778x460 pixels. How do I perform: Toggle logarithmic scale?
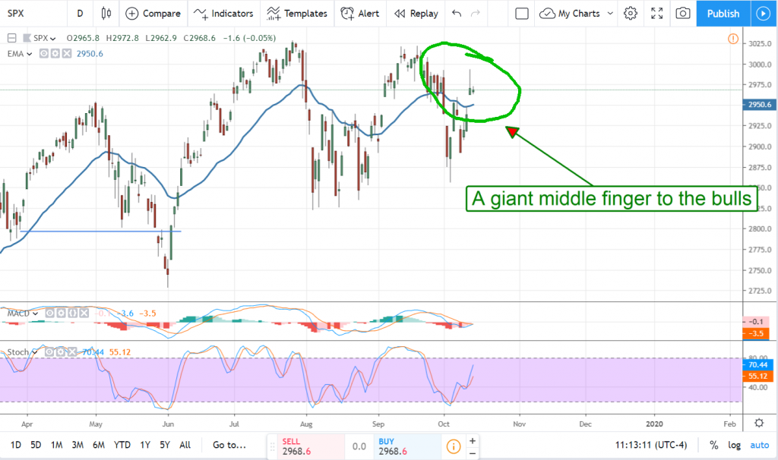pyautogui.click(x=734, y=446)
